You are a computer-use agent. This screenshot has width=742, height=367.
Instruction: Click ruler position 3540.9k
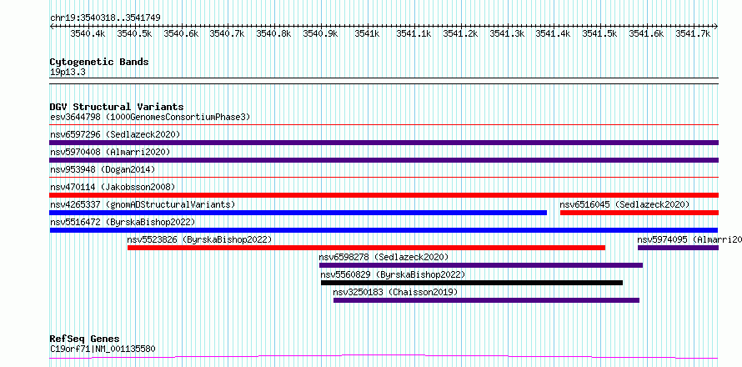[x=320, y=33]
